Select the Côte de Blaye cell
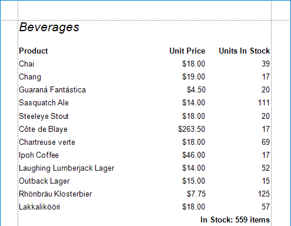This screenshot has height=226, width=291. click(x=43, y=129)
